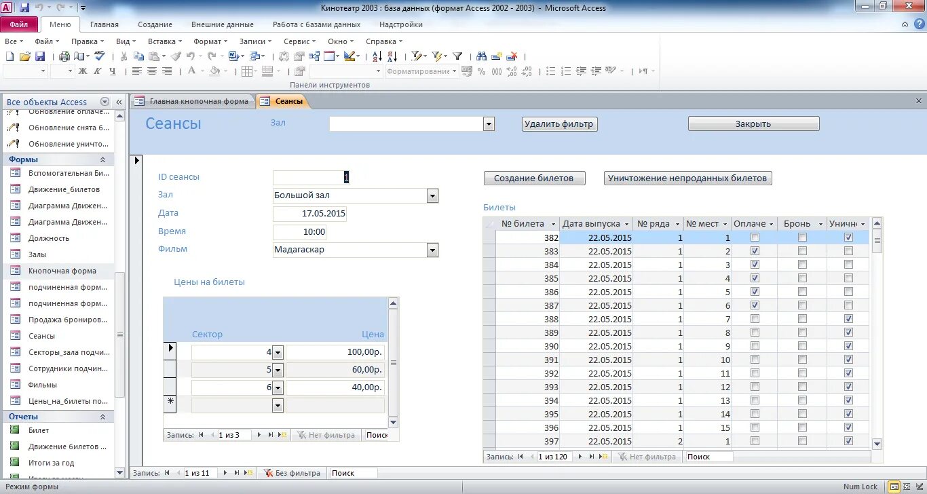This screenshot has height=494, width=927.
Task: Open the Зал filter combo box in header
Action: coord(489,124)
